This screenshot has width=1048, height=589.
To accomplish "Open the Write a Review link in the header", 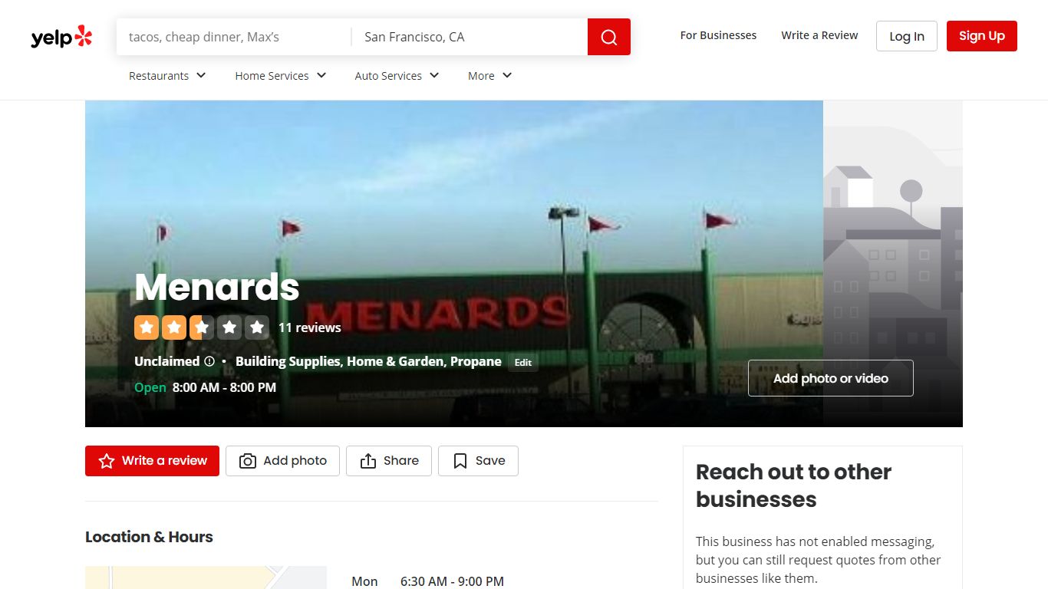I will [x=819, y=35].
